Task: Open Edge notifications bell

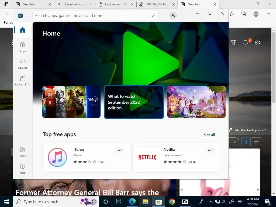Action: (x=246, y=42)
